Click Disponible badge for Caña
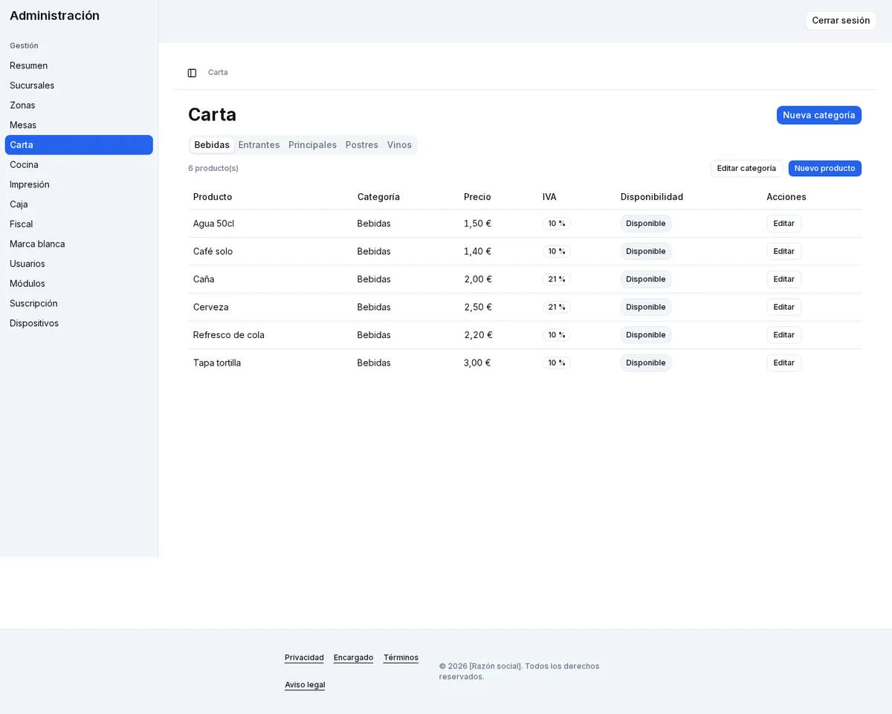892x714 pixels. coord(646,279)
